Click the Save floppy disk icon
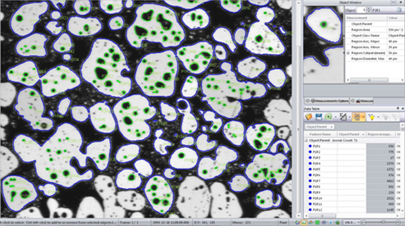Screen dimensions: 405x226 tap(319, 117)
